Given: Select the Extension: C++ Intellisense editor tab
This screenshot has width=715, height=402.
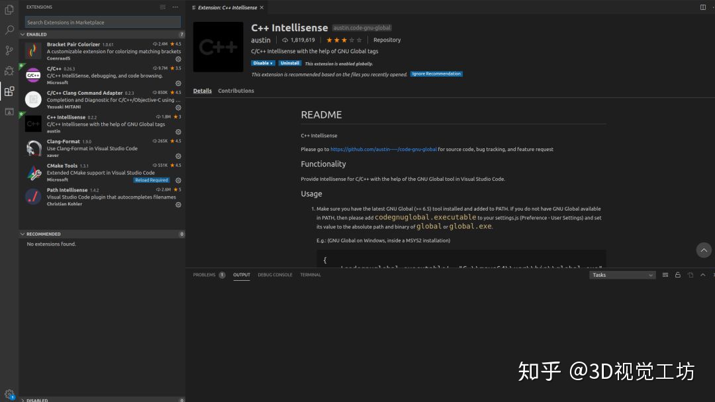Looking at the screenshot, I should [227, 7].
